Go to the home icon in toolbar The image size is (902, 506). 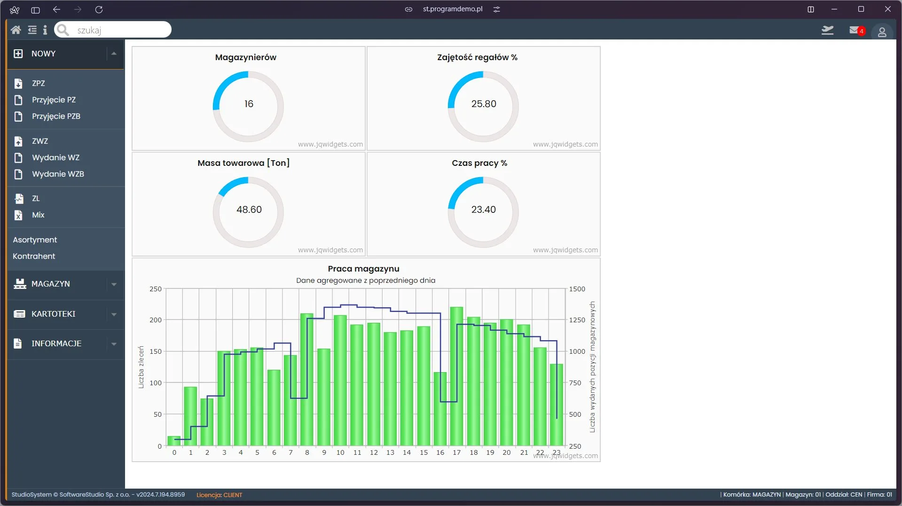point(16,30)
